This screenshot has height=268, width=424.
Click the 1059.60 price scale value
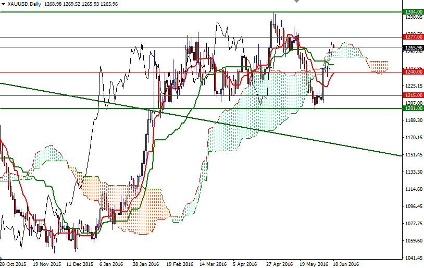point(413,241)
